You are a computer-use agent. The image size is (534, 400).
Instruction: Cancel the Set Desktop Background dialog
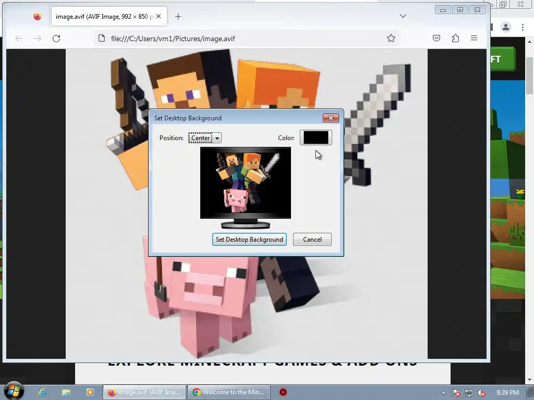click(x=312, y=240)
